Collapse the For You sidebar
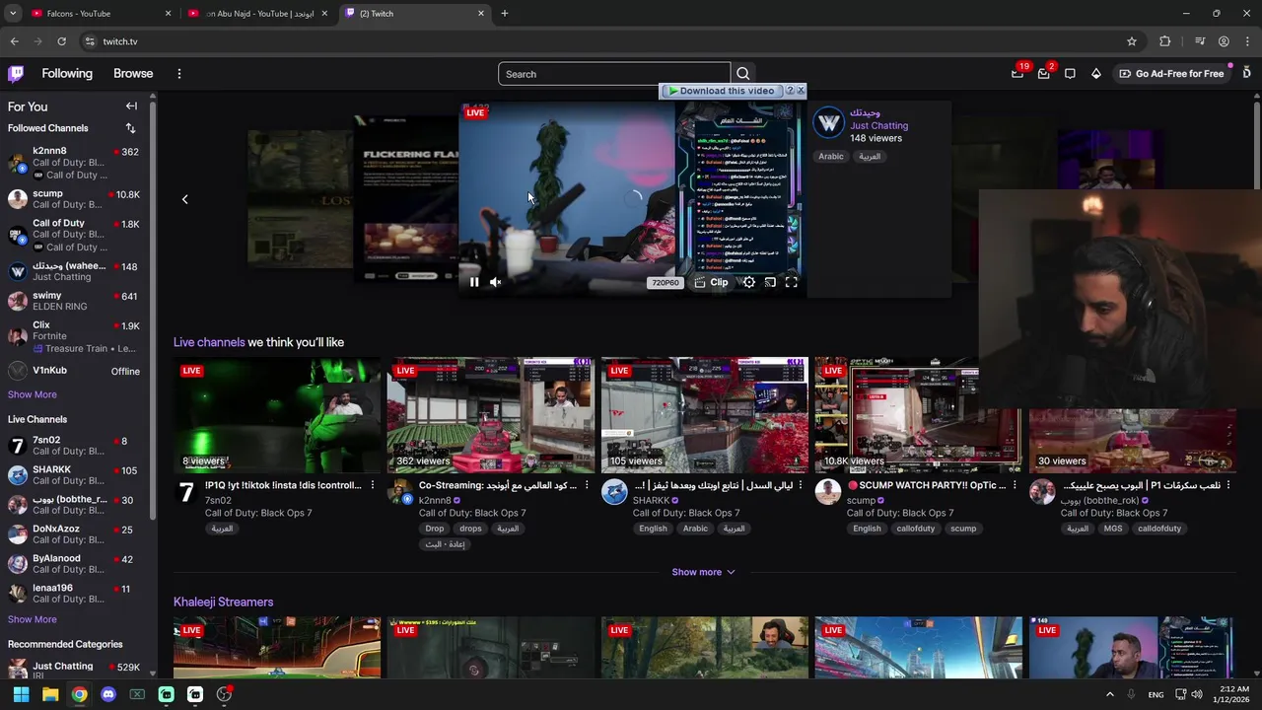 click(131, 106)
